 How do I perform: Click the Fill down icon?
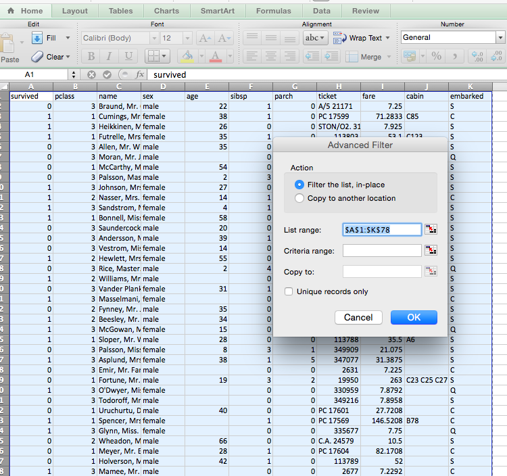coord(37,38)
